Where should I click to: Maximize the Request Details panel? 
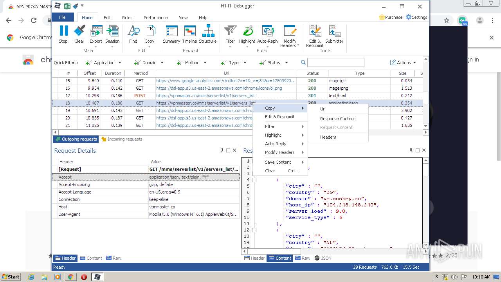(228, 150)
